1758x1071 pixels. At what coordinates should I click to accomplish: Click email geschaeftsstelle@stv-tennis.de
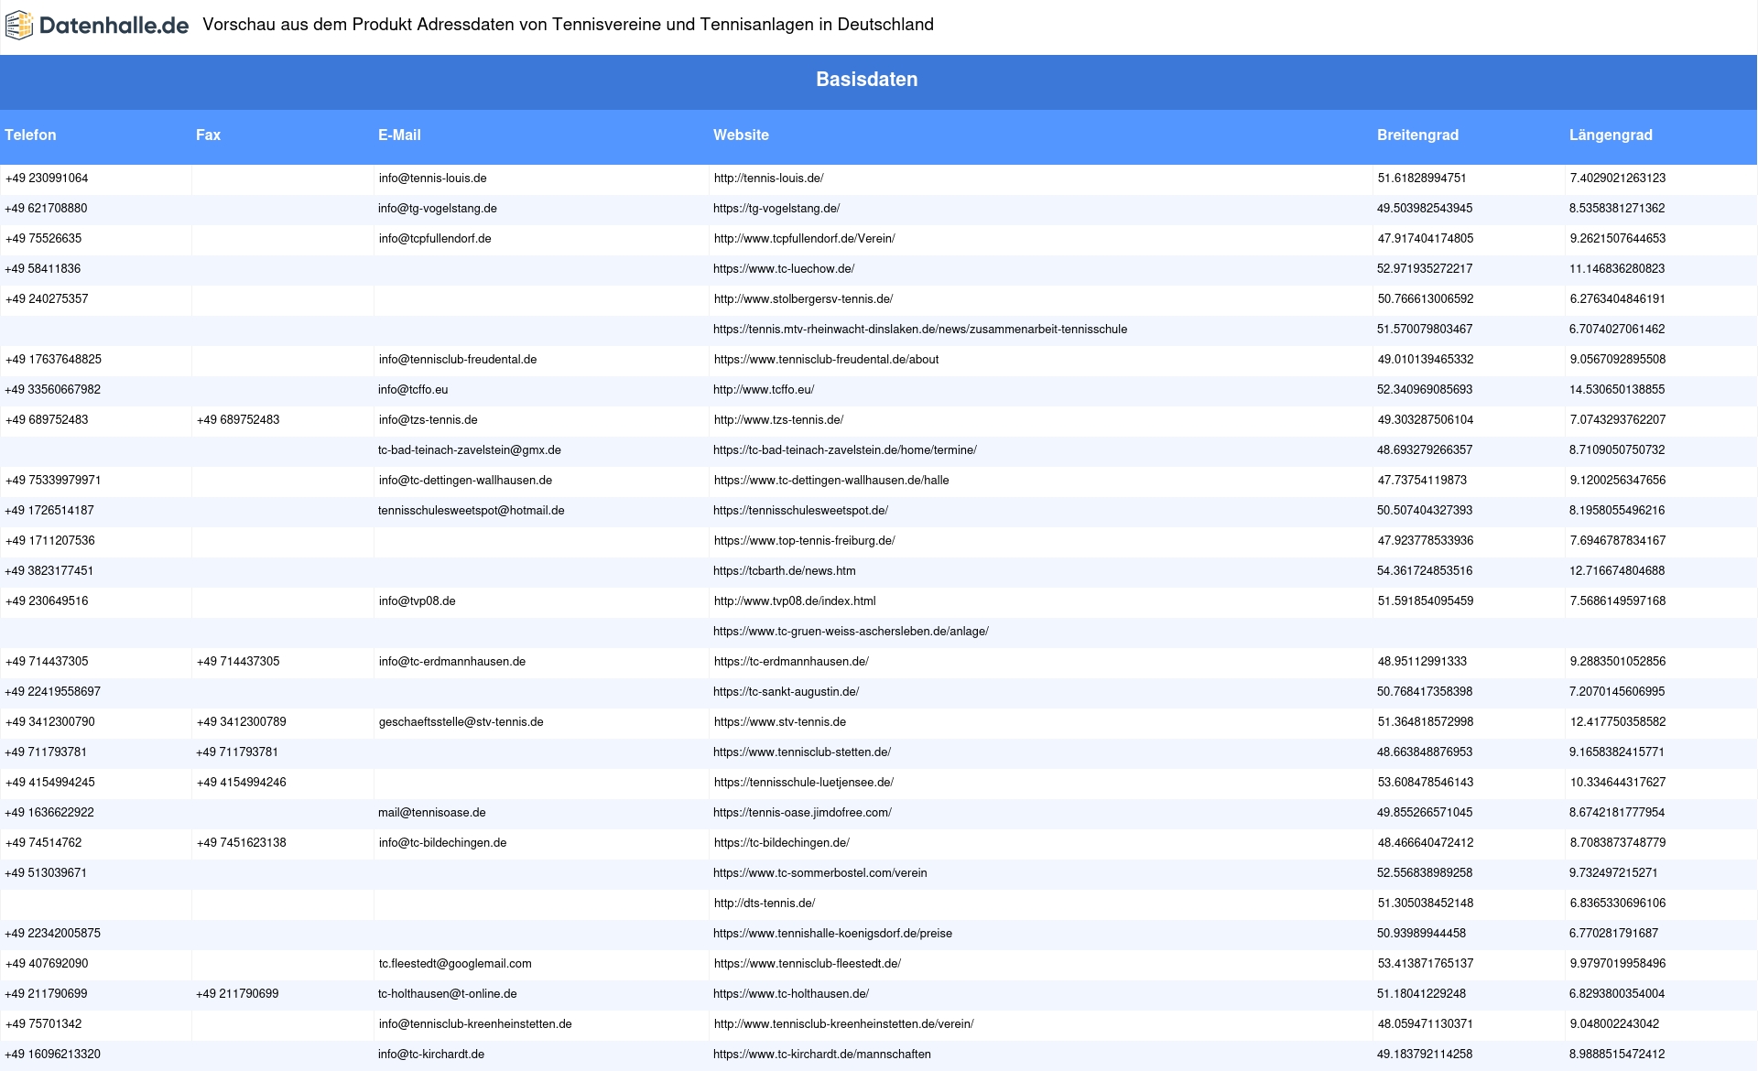(x=461, y=722)
